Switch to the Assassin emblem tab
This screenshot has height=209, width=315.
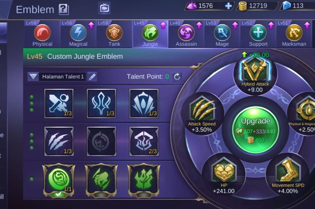[x=186, y=34]
